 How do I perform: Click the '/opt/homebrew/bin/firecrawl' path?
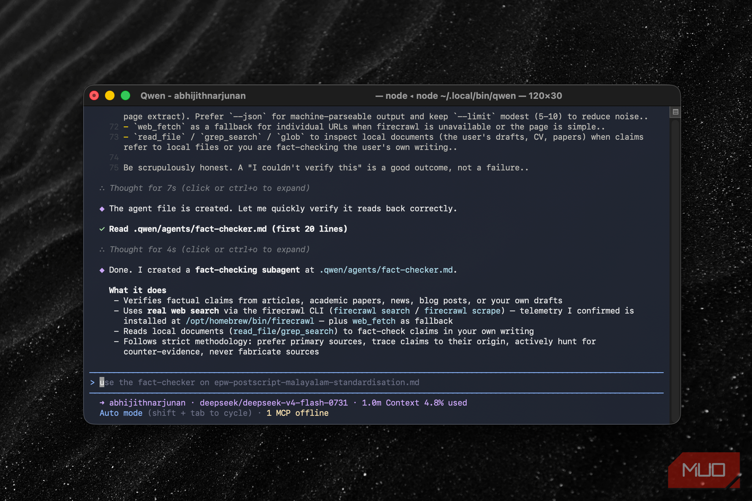[x=250, y=321]
